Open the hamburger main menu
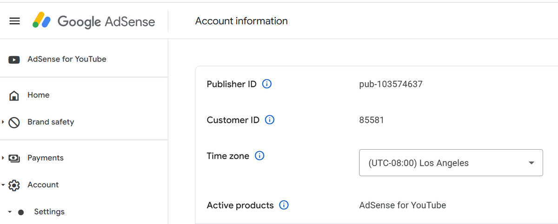 tap(15, 21)
